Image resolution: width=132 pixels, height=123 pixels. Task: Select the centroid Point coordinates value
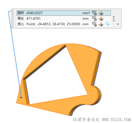pyautogui.click(x=53, y=24)
